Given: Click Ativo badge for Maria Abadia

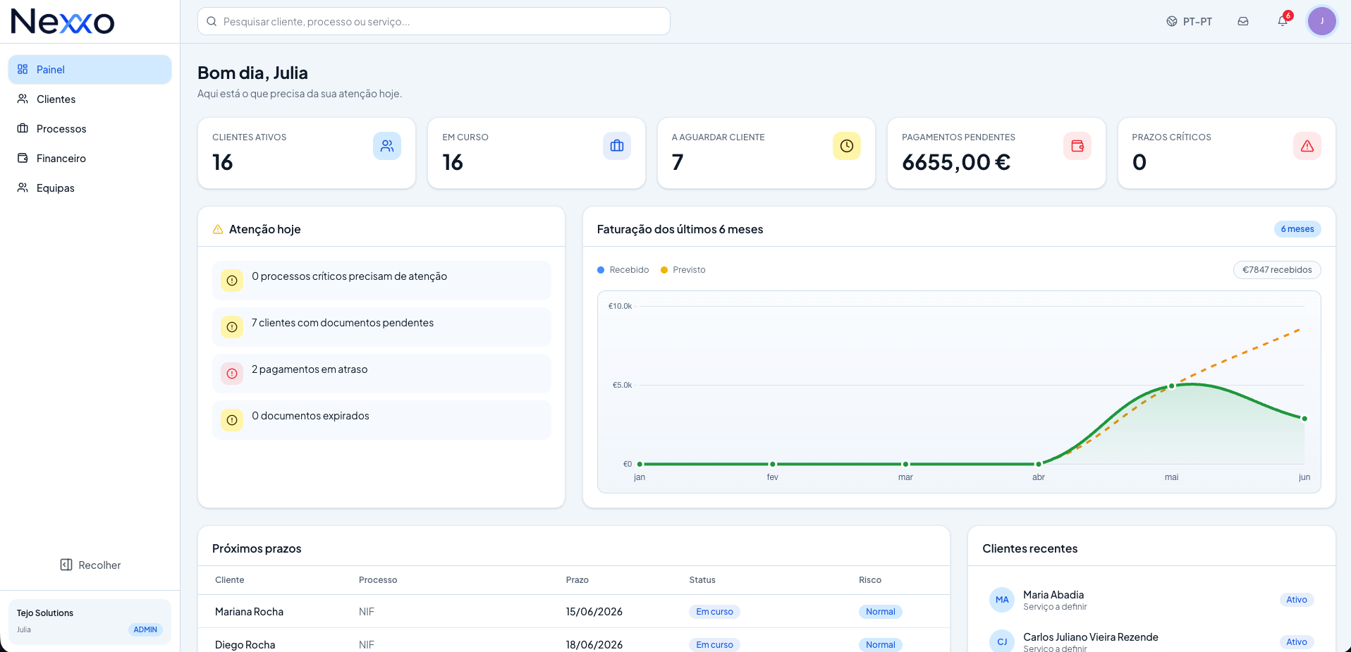Looking at the screenshot, I should tap(1297, 600).
